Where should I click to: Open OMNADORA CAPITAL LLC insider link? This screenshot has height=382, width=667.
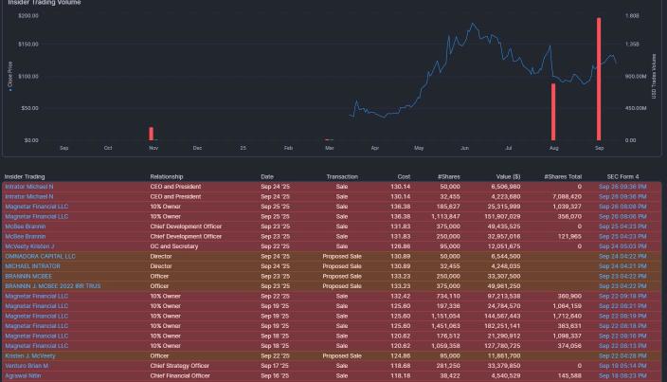(40, 256)
